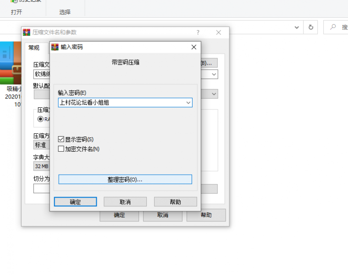Expand the 输入密码 dropdown arrow
348x275 pixels.
188,103
